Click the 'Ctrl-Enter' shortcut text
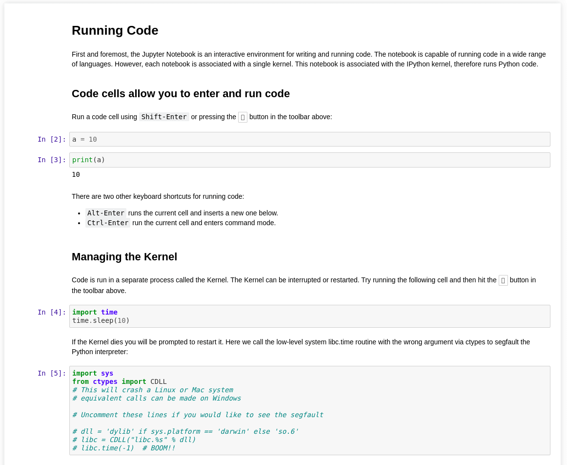 [108, 223]
